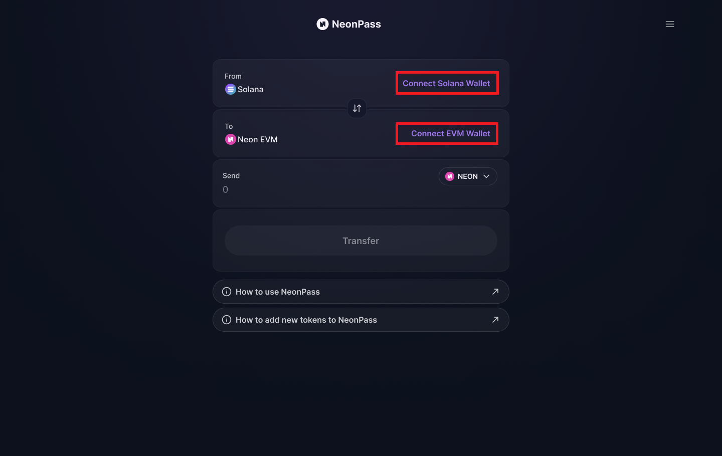The image size is (722, 456).
Task: Click external arrow on How to use NeonPass
Action: pyautogui.click(x=495, y=292)
